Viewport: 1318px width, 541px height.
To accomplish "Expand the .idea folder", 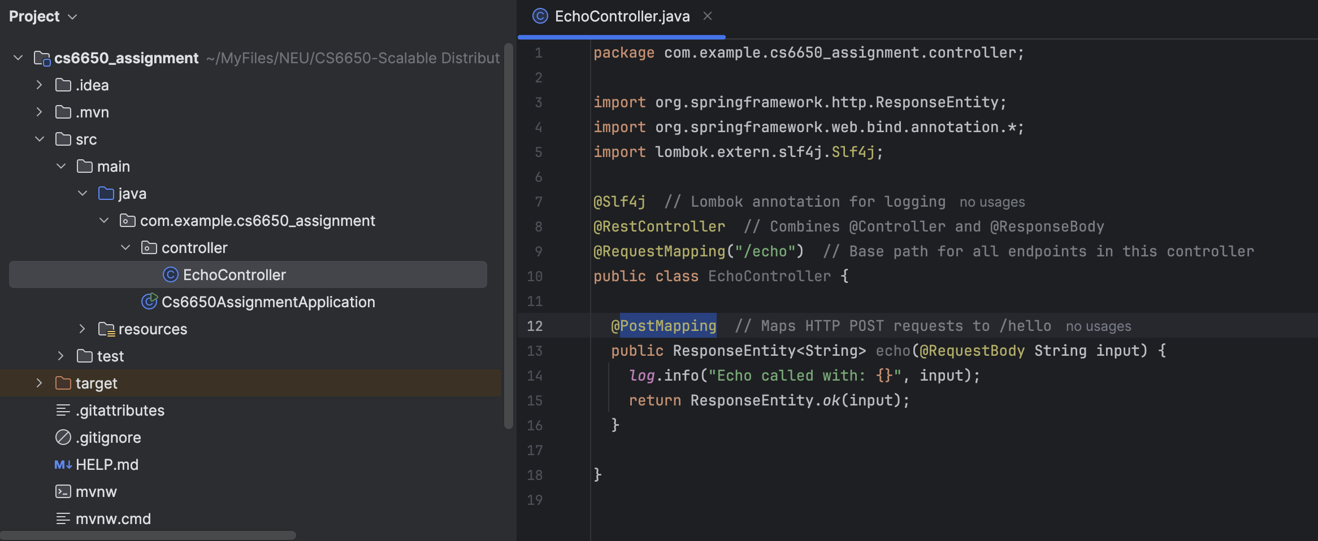I will [39, 85].
